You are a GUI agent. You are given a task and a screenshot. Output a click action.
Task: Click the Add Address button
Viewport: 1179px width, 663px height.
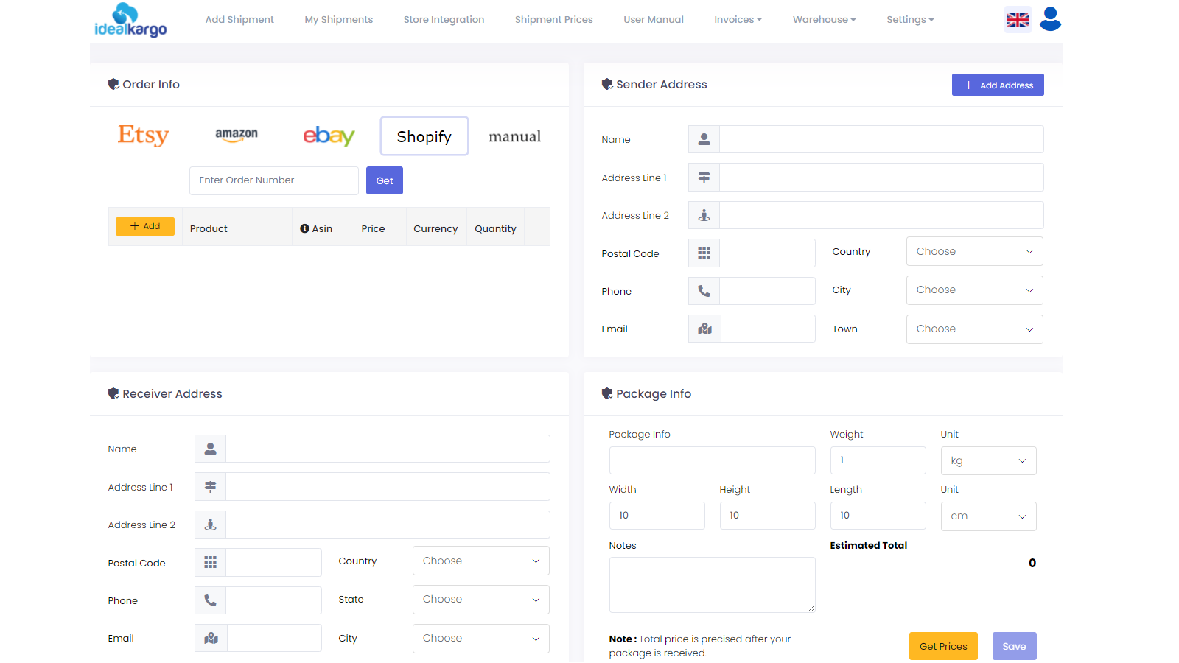[998, 85]
